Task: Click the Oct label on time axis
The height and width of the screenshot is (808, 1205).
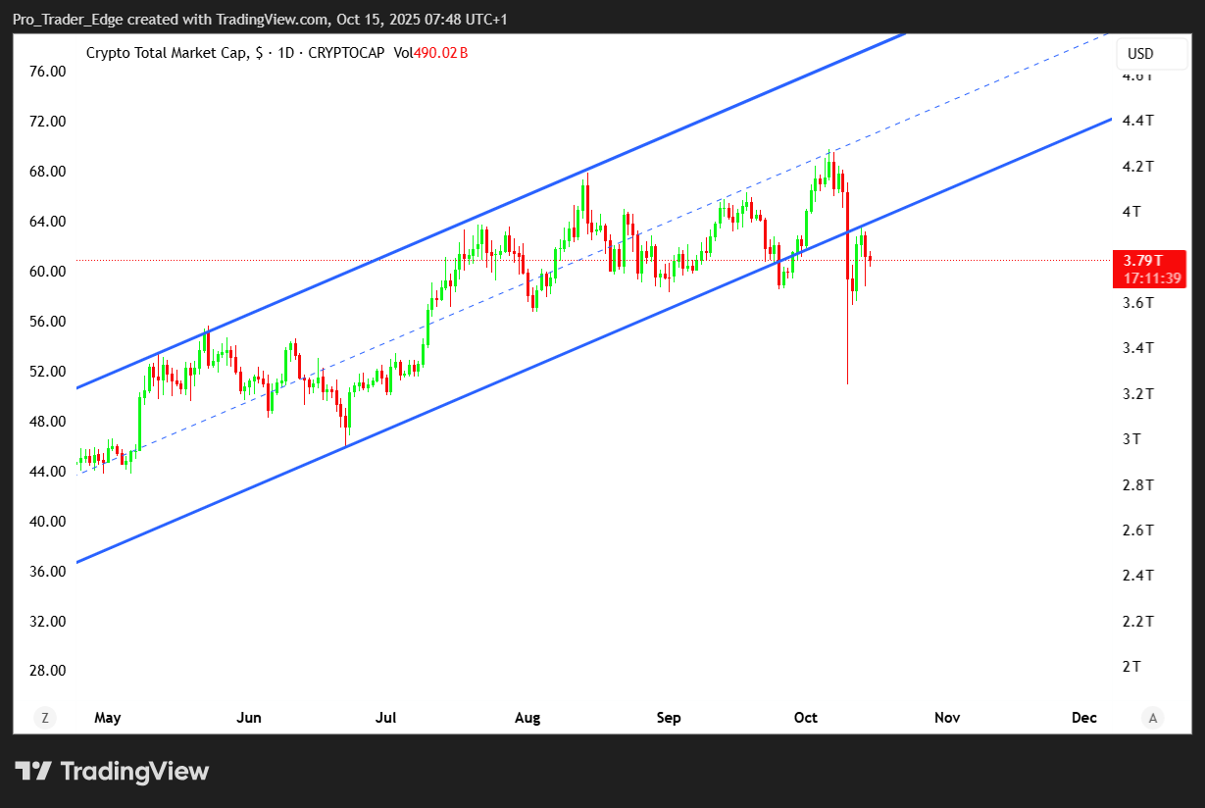Action: (x=806, y=718)
